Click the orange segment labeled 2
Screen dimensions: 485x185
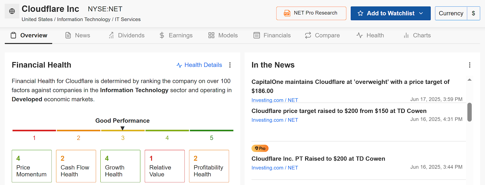click(79, 130)
